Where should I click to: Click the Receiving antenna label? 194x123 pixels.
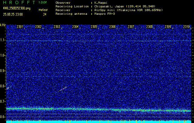coord(71,14)
